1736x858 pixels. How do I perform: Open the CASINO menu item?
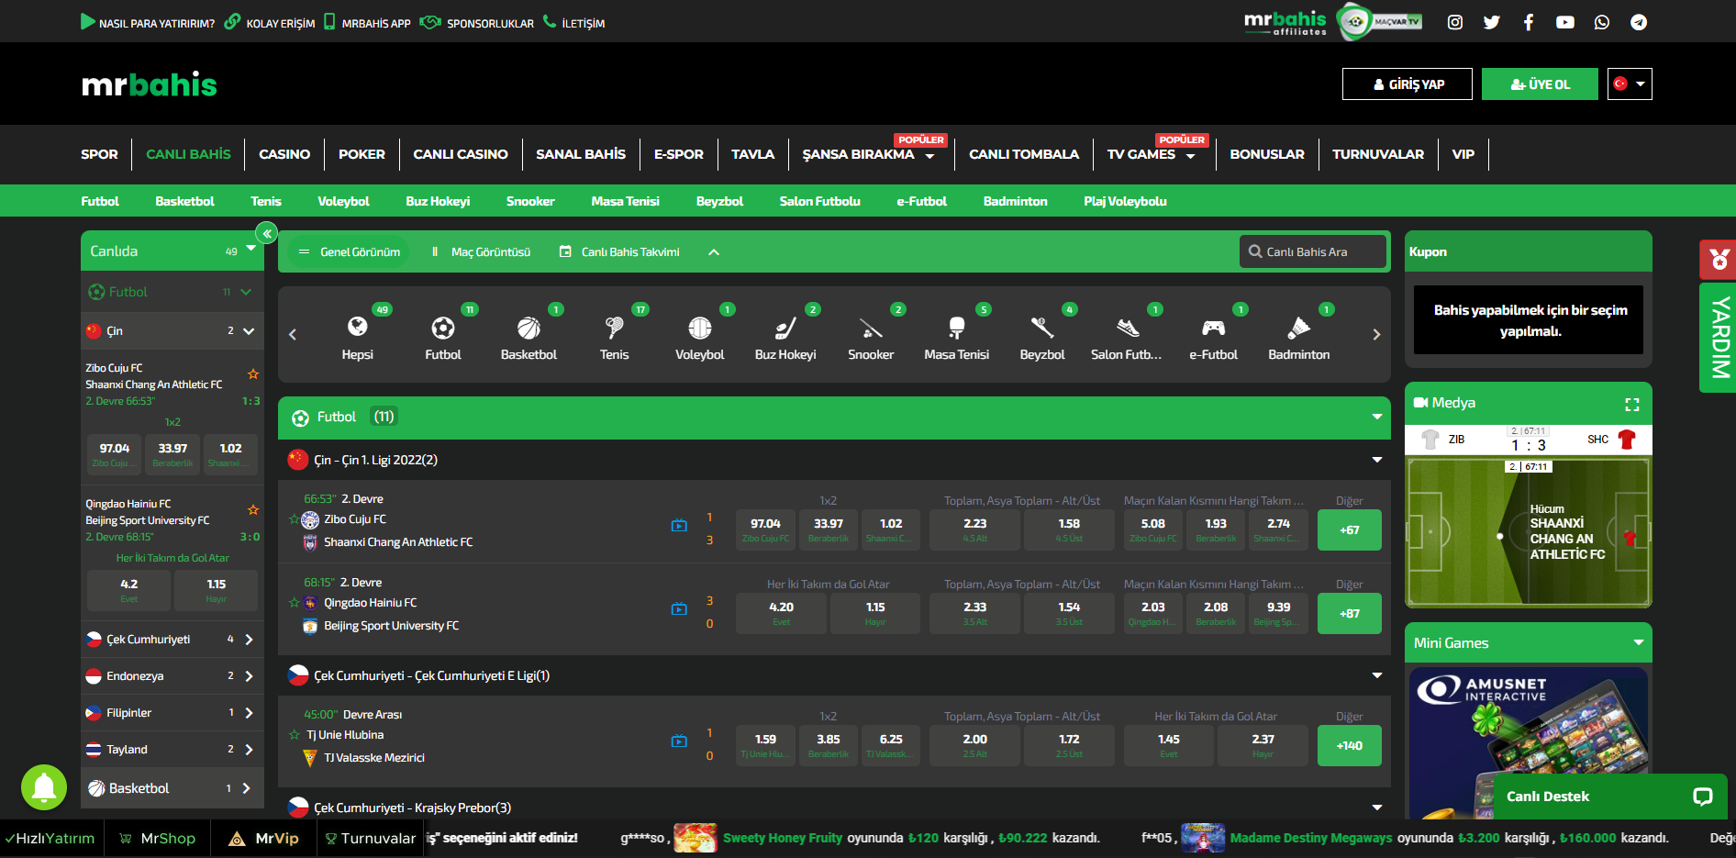284,154
